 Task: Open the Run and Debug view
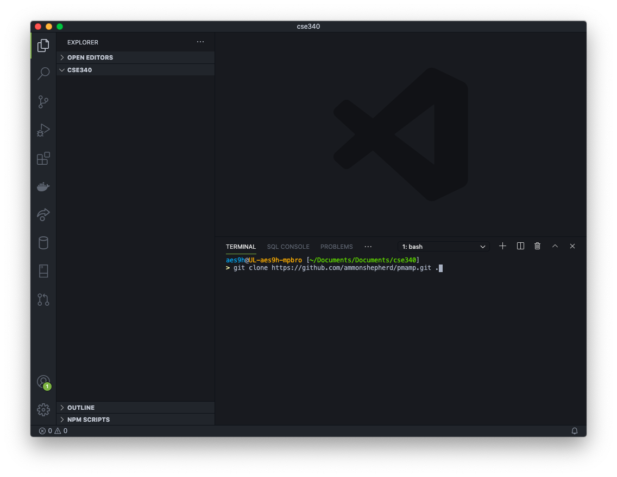(x=43, y=130)
